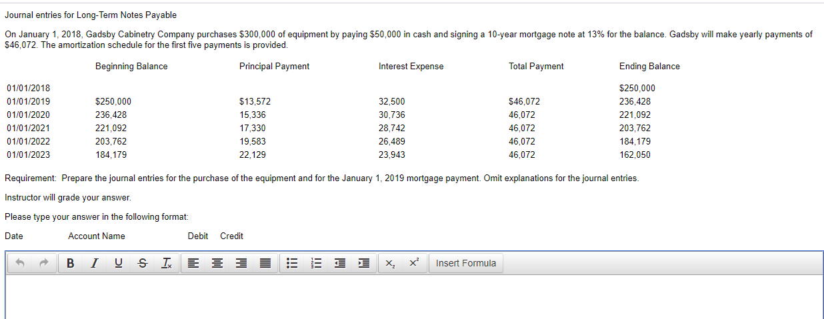Click the 30,736 interest expense value
This screenshot has width=824, height=319.
pos(391,115)
